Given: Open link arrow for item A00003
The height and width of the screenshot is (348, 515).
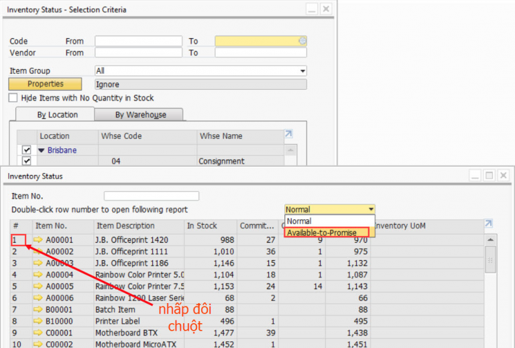Looking at the screenshot, I should [38, 263].
